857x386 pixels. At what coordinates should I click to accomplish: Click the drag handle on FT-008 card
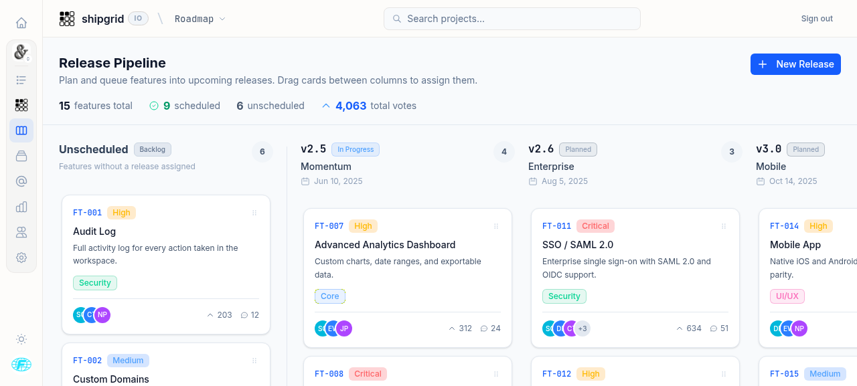[x=496, y=374]
